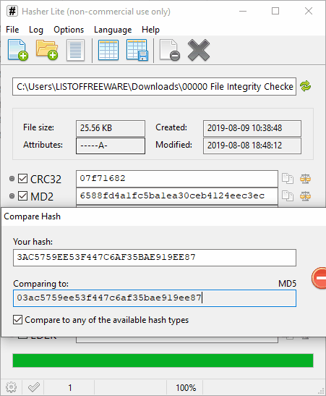
Task: Click the remove file toolbar icon
Action: (x=170, y=50)
